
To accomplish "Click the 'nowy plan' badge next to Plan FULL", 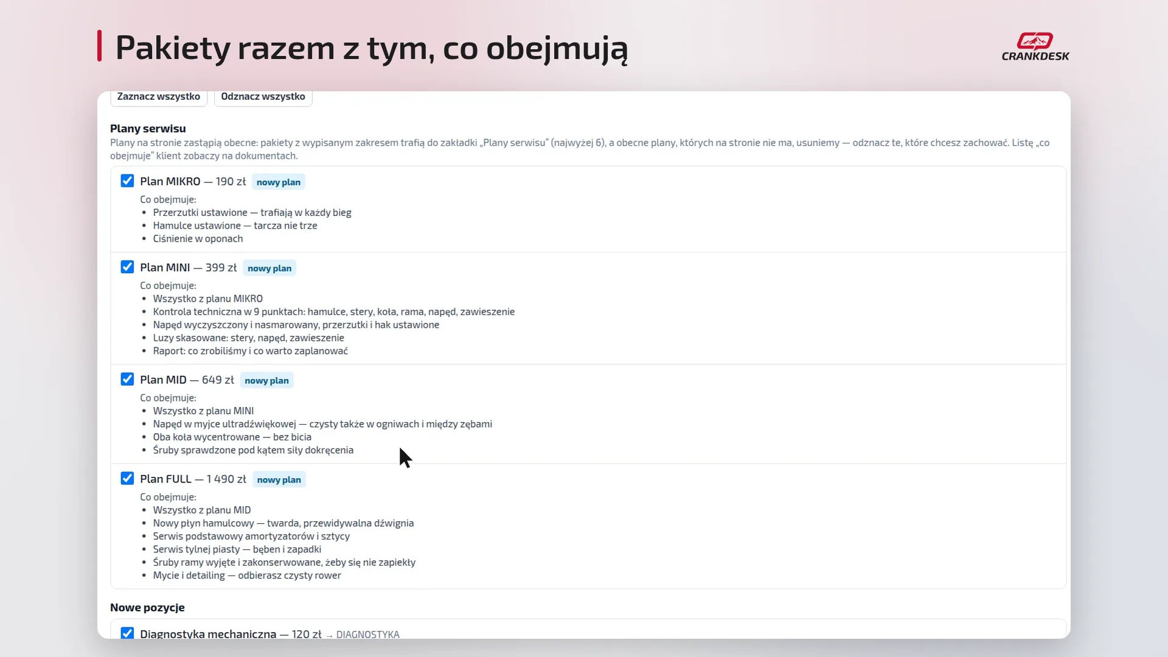I will pos(279,479).
